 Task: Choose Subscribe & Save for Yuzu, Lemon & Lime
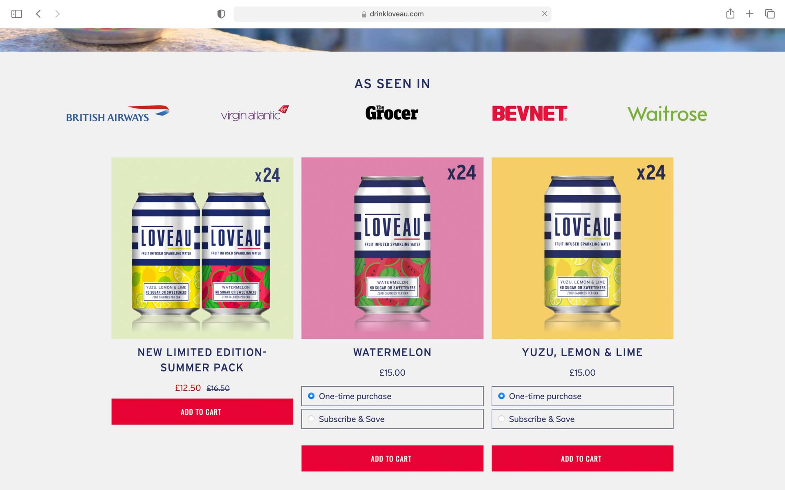click(582, 419)
